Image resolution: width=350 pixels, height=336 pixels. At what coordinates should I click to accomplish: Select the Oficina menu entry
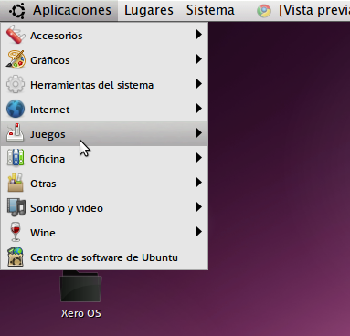pyautogui.click(x=104, y=158)
